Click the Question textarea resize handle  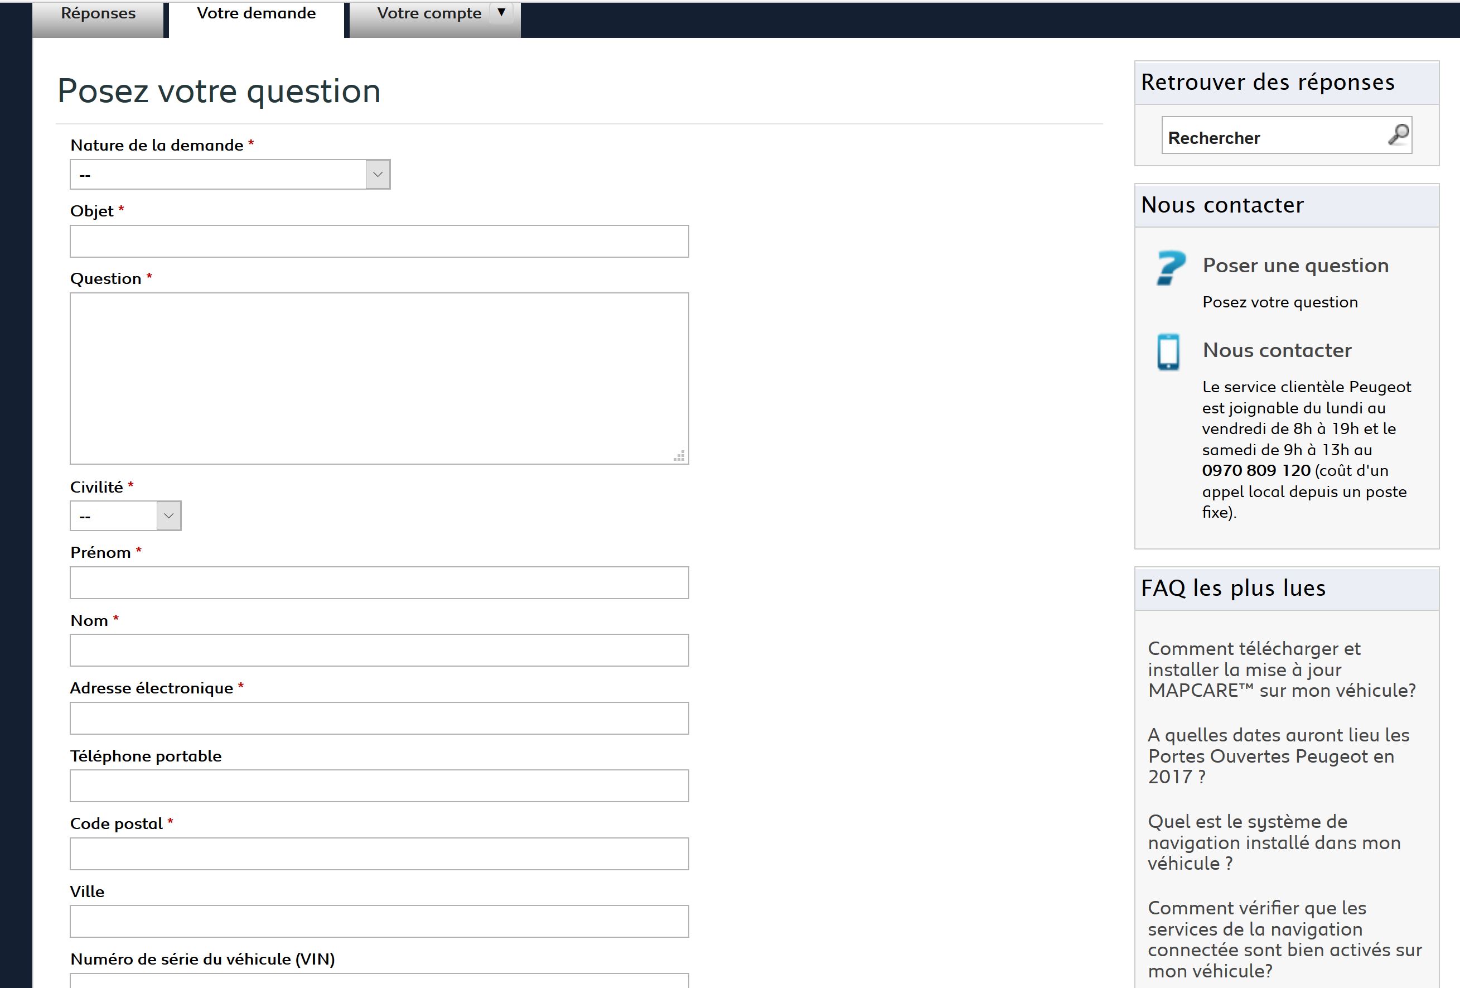[x=679, y=456]
